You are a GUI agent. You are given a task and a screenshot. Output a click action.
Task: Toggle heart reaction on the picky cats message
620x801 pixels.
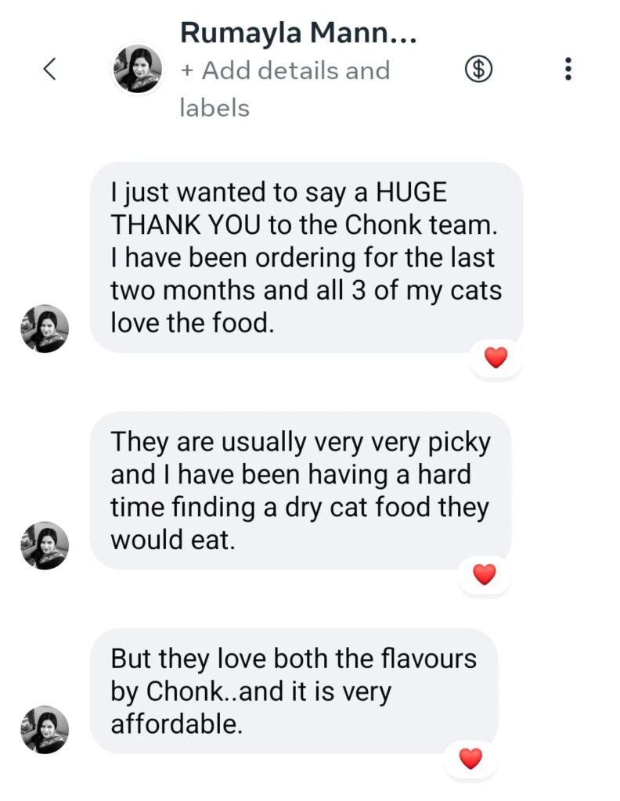tap(485, 575)
